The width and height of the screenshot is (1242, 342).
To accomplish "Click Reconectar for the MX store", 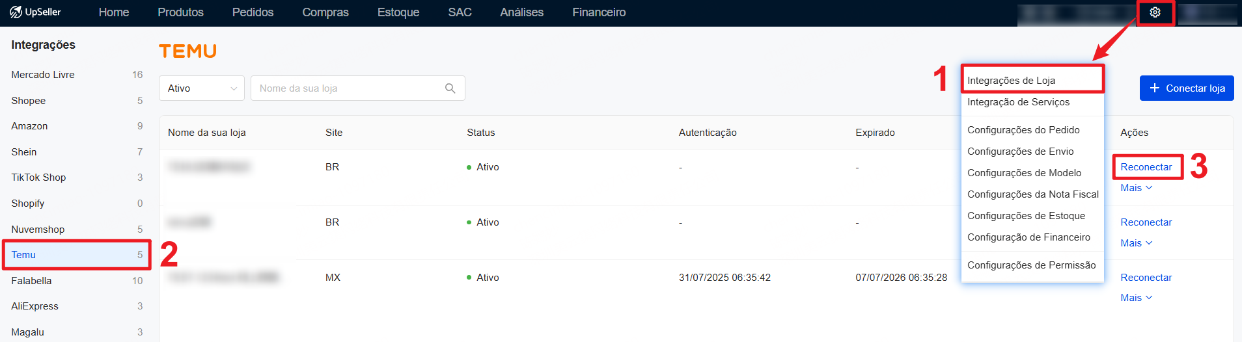I will [x=1146, y=278].
